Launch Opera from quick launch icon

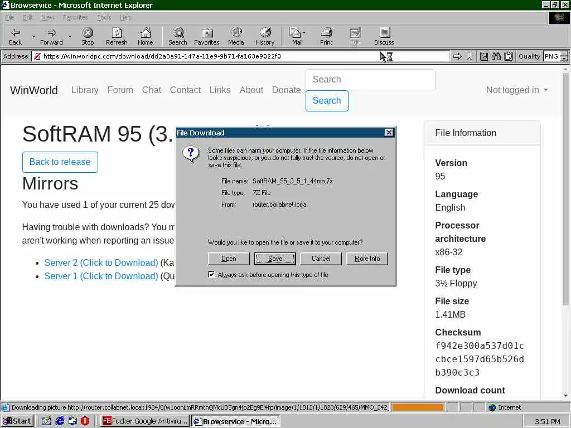(x=85, y=421)
